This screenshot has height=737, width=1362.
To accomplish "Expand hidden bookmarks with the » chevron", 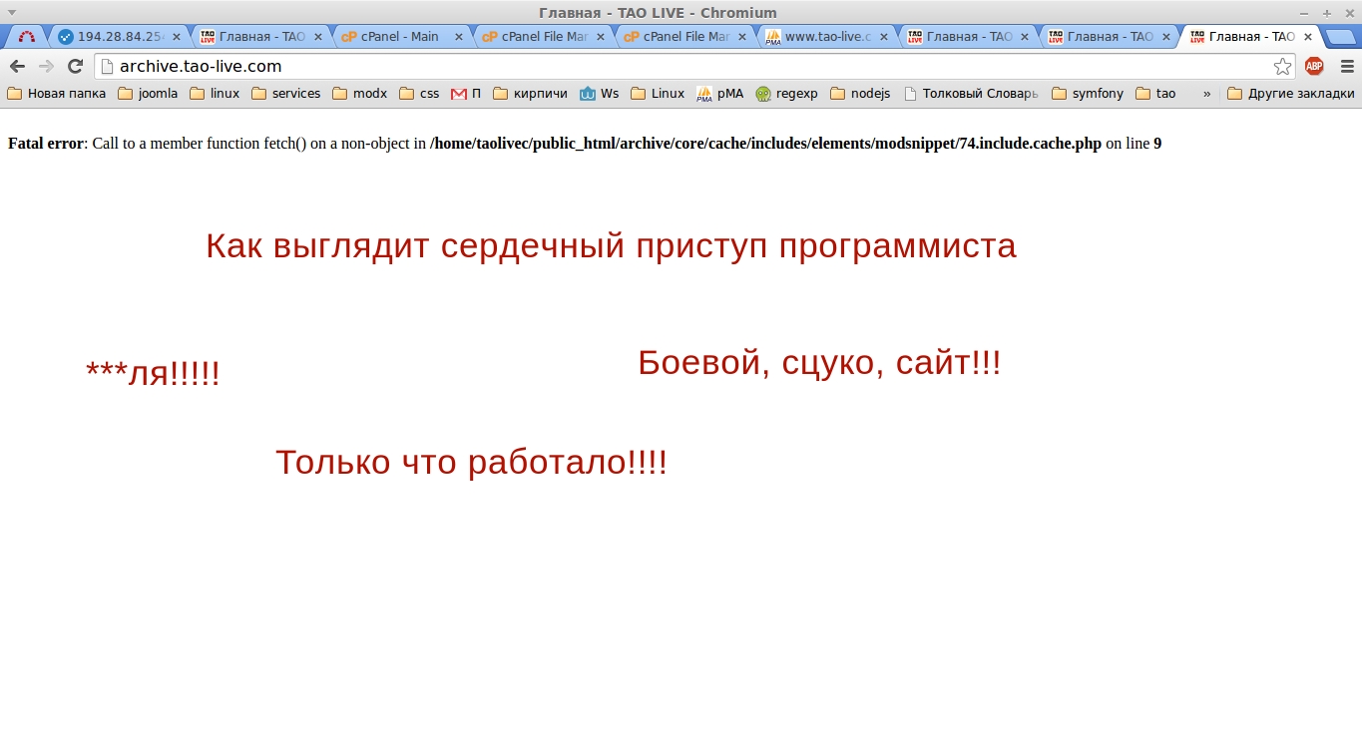I will pos(1206,94).
